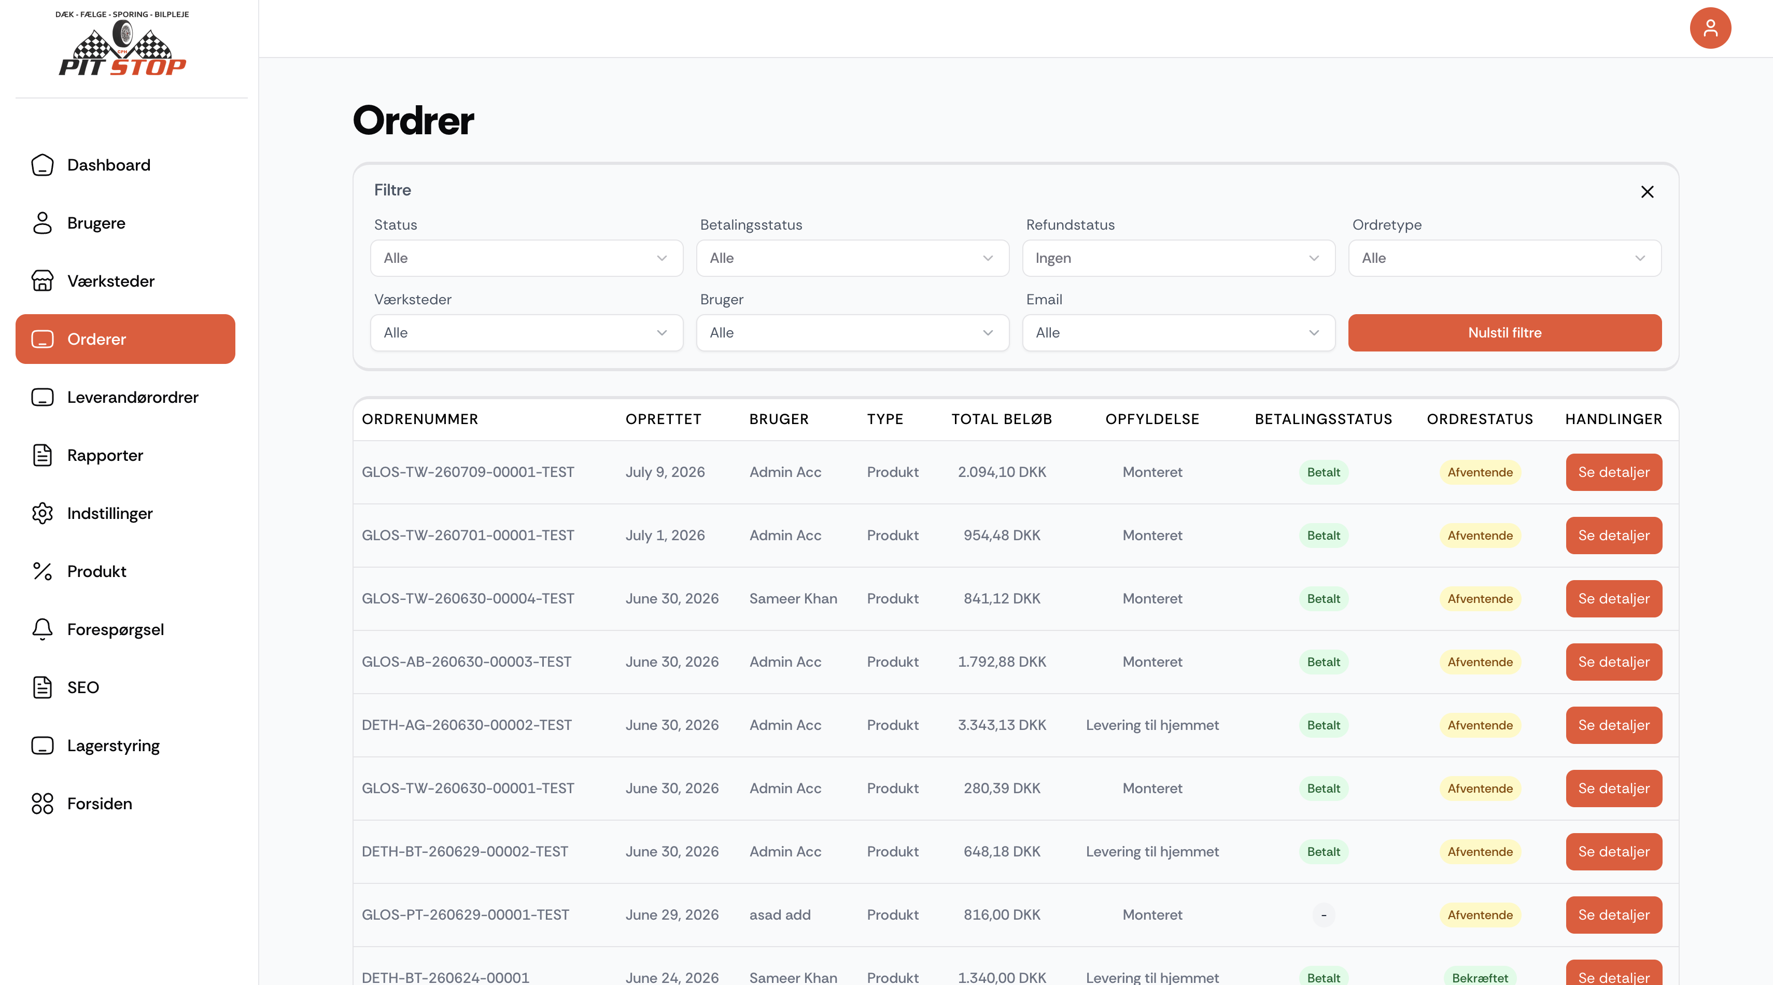This screenshot has height=985, width=1773.
Task: Click the Forsiden grid icon
Action: click(x=43, y=803)
